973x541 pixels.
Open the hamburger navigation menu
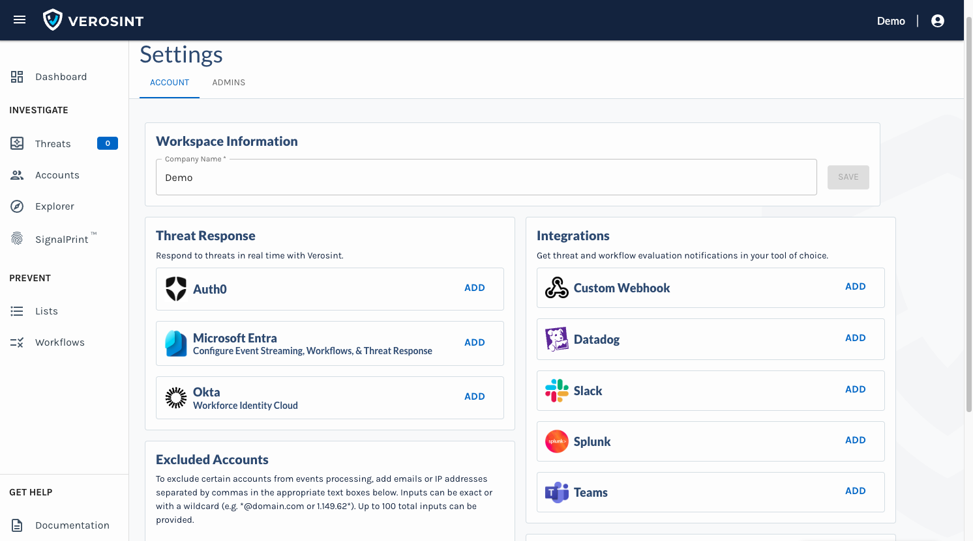point(20,20)
